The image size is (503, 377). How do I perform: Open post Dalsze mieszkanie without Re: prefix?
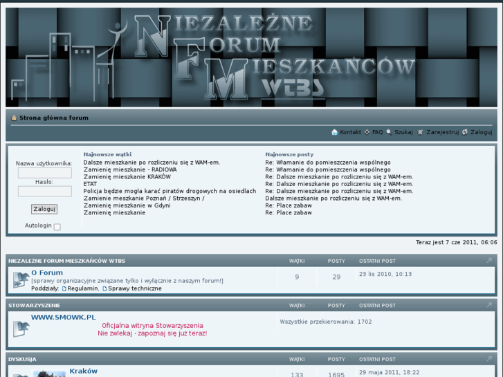point(333,199)
